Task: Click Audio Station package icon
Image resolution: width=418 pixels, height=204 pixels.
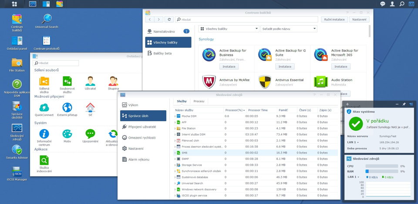Action: [x=321, y=82]
